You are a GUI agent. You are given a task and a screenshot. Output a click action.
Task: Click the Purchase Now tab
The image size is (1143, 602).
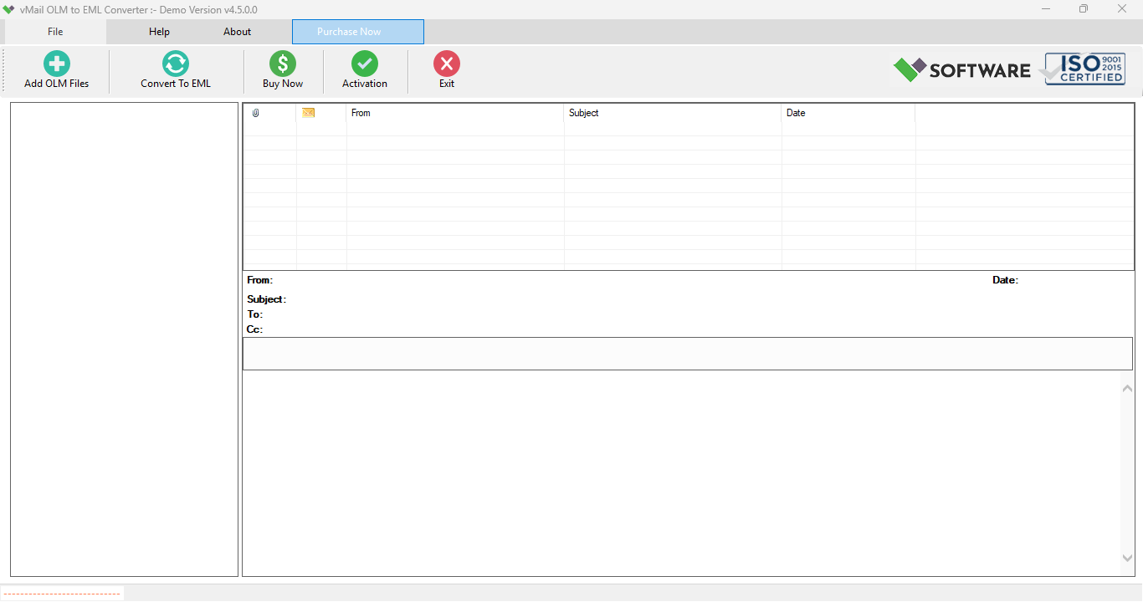point(357,31)
